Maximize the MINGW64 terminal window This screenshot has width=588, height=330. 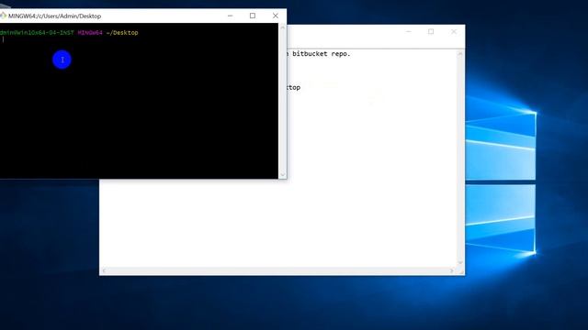point(253,16)
